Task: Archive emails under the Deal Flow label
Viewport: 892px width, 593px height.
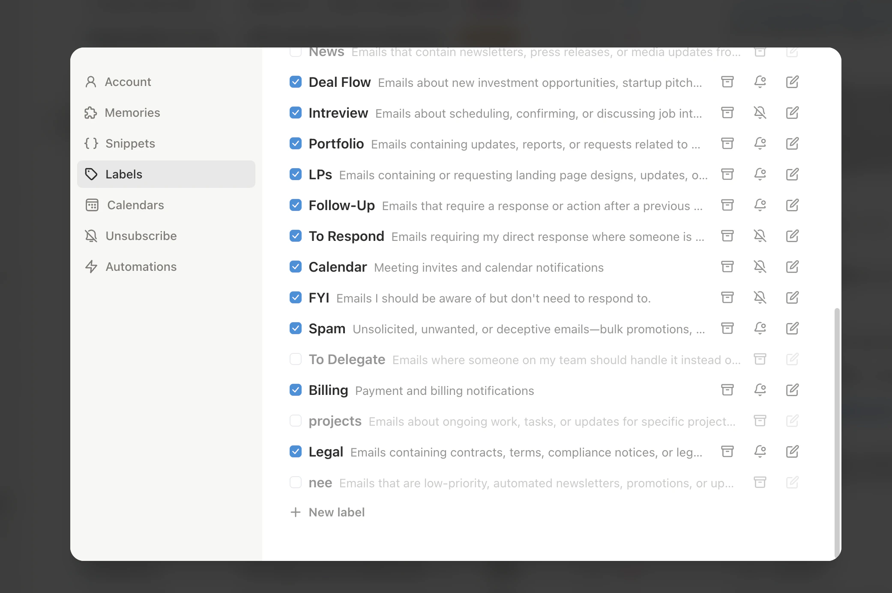Action: click(x=727, y=82)
